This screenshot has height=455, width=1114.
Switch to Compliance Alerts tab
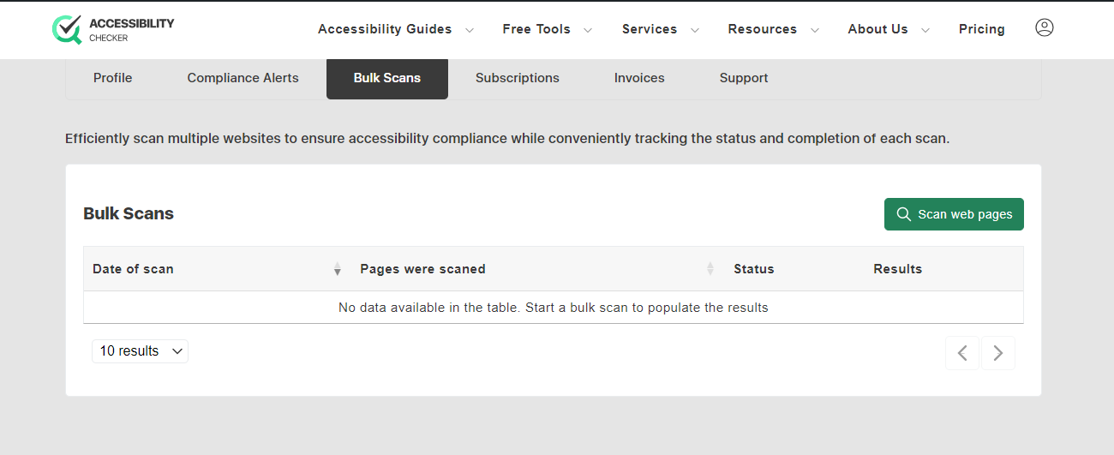pyautogui.click(x=243, y=78)
